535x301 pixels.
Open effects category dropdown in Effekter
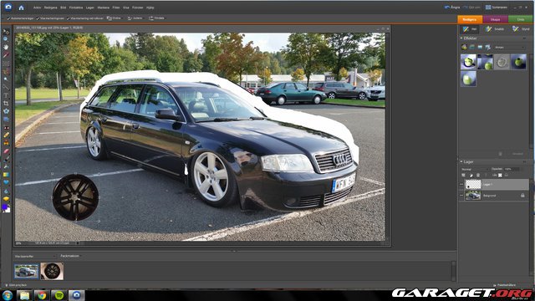510,48
